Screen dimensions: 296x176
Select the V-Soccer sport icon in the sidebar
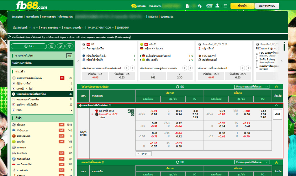(x=14, y=130)
